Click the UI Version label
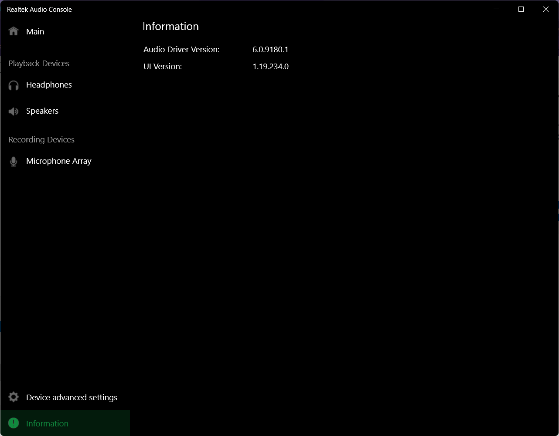The width and height of the screenshot is (559, 436). point(163,67)
